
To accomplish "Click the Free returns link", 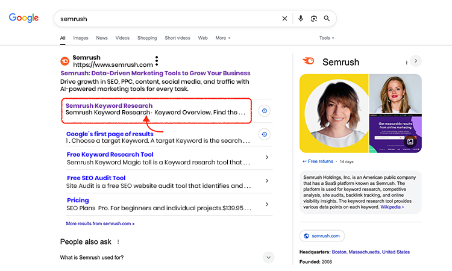I will pyautogui.click(x=320, y=161).
